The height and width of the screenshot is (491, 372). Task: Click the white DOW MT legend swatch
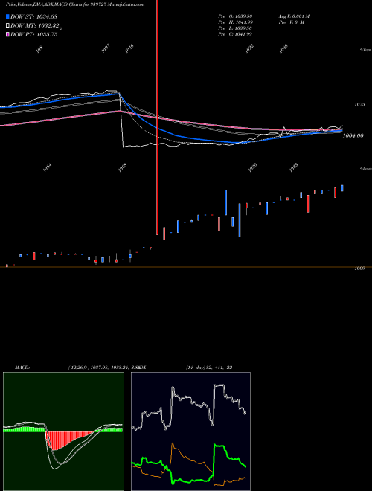coord(7,26)
